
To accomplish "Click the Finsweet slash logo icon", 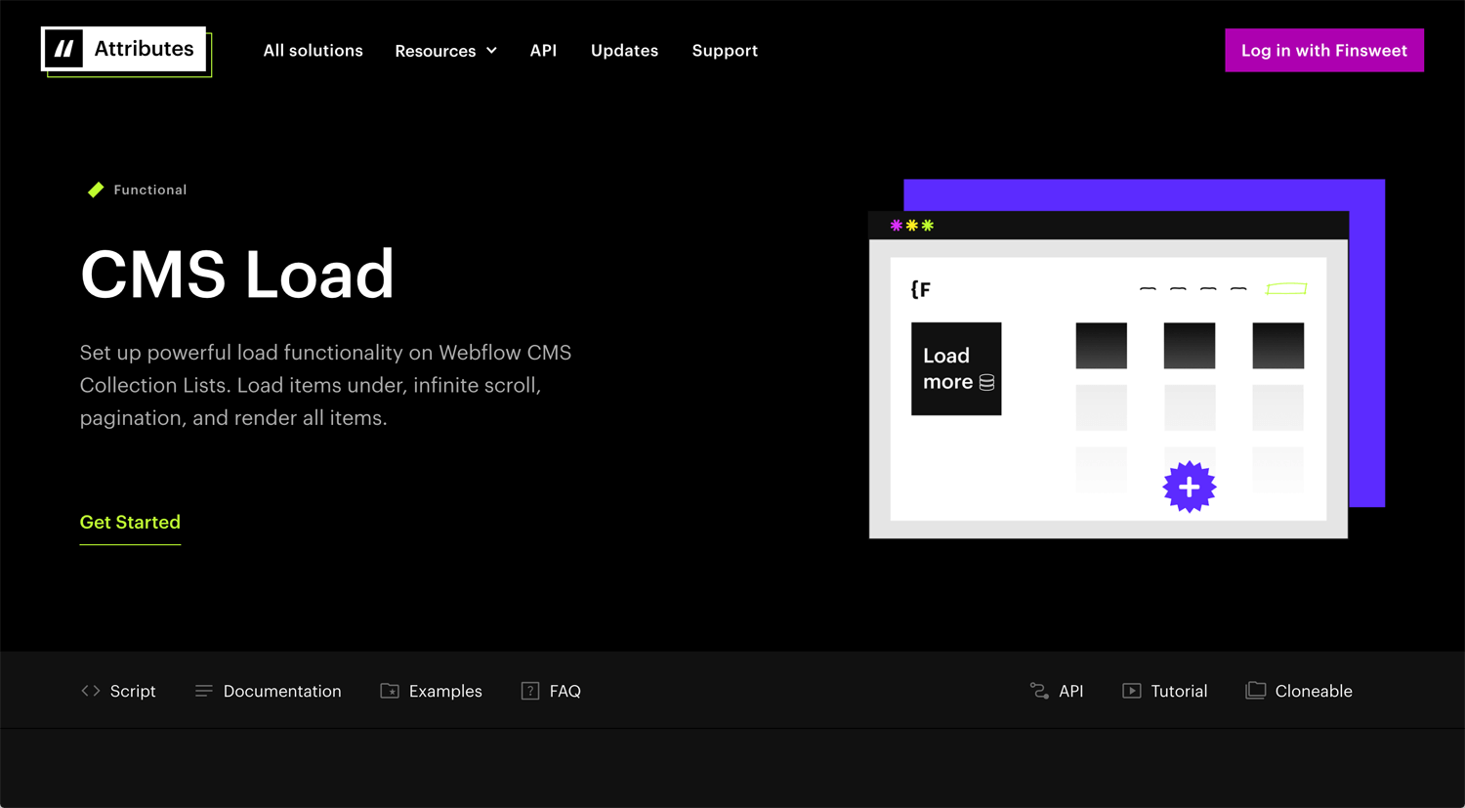I will 63,49.
